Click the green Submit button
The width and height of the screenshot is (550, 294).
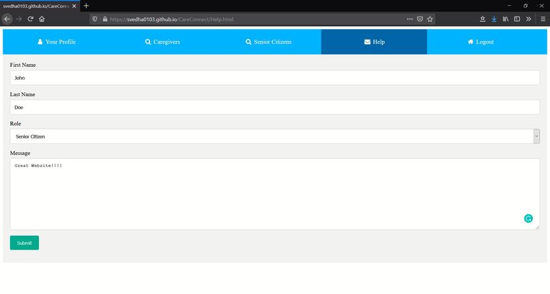(24, 243)
